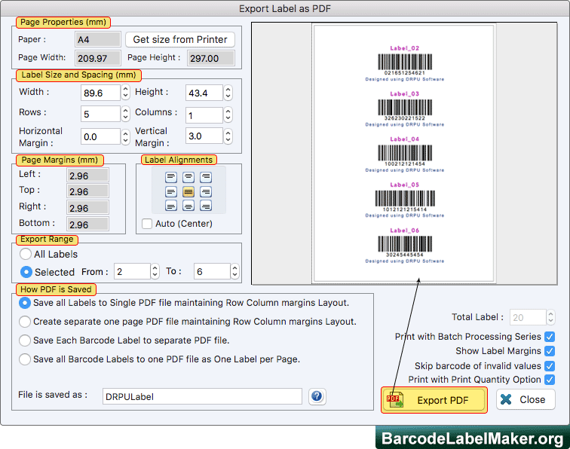Image resolution: width=570 pixels, height=449 pixels.
Task: Click the Left page margin field
Action: click(87, 176)
